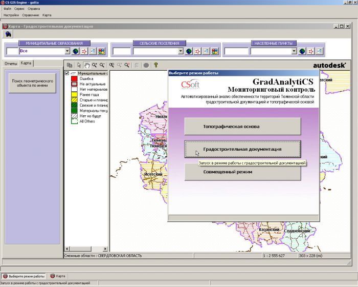Click the zoom previous magnifier icon
Image resolution: width=358 pixels, height=287 pixels.
pos(111,65)
